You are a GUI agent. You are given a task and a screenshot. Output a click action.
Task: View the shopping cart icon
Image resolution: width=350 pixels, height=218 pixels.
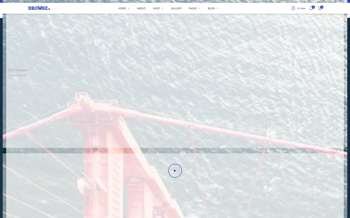pos(319,8)
